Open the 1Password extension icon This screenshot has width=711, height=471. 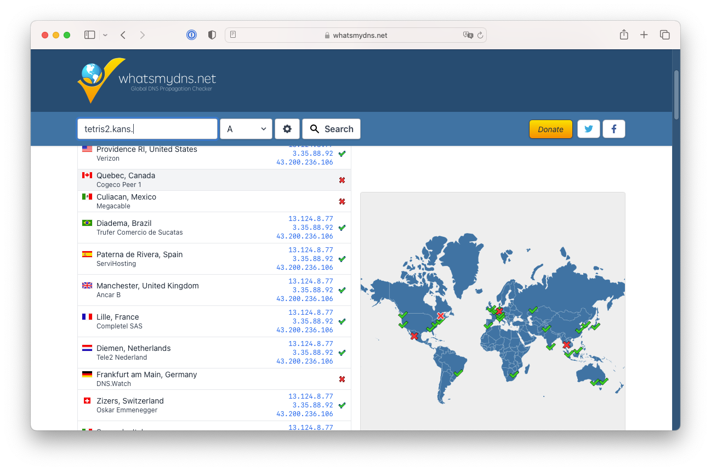coord(191,35)
